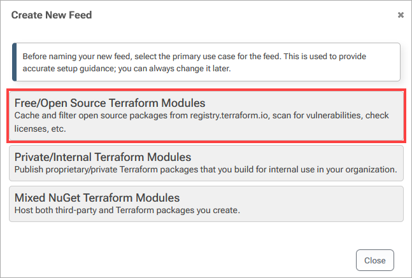412x278 pixels.
Task: Dismiss dialog with the X icon
Action: [x=401, y=15]
